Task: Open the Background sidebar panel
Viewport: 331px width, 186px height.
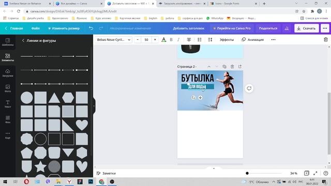Action: tap(8, 119)
